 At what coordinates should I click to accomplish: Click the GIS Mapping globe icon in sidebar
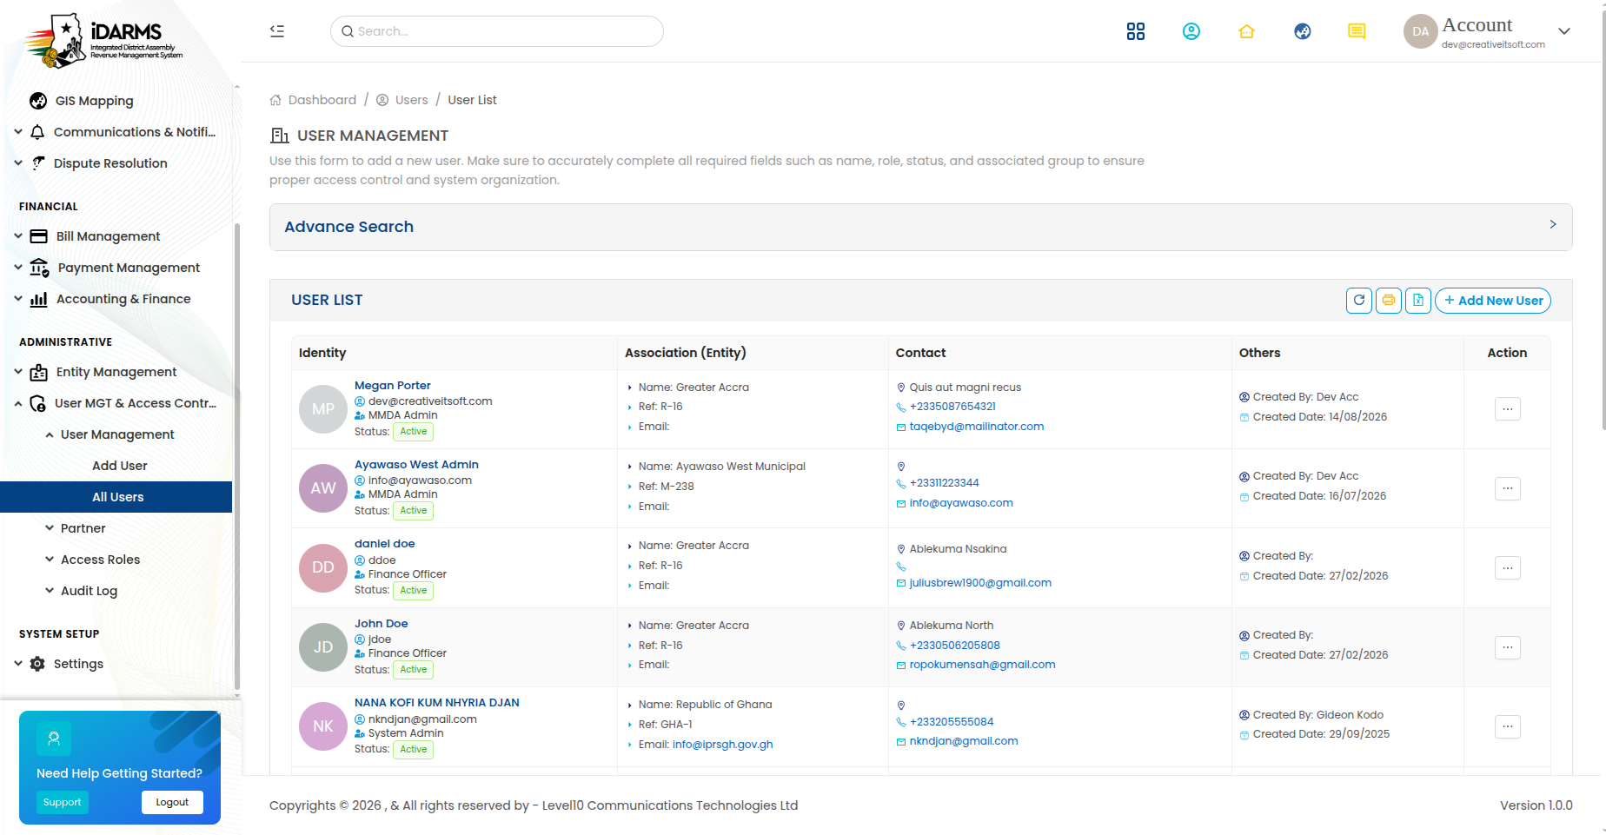coord(38,101)
